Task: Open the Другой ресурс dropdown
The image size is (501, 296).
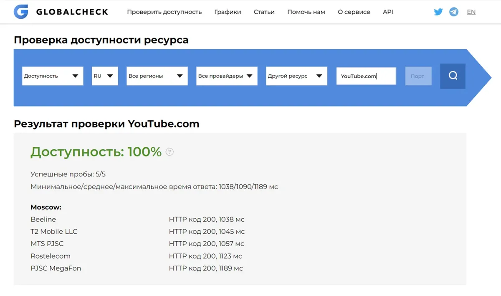Action: click(296, 76)
